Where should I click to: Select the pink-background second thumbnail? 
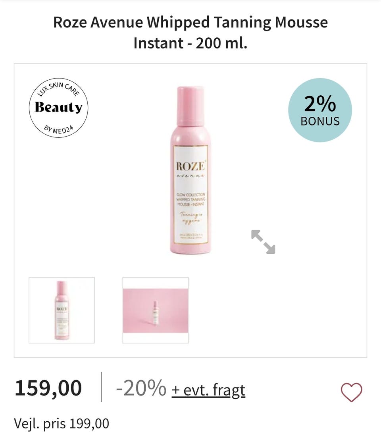(156, 310)
